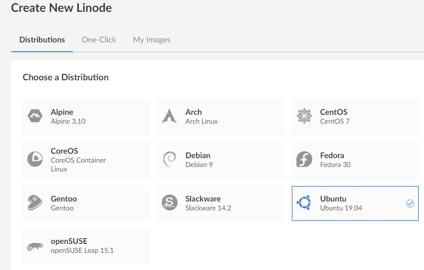Choose the Alpine title text
Viewport: 424px width, 270px height.
(x=62, y=112)
